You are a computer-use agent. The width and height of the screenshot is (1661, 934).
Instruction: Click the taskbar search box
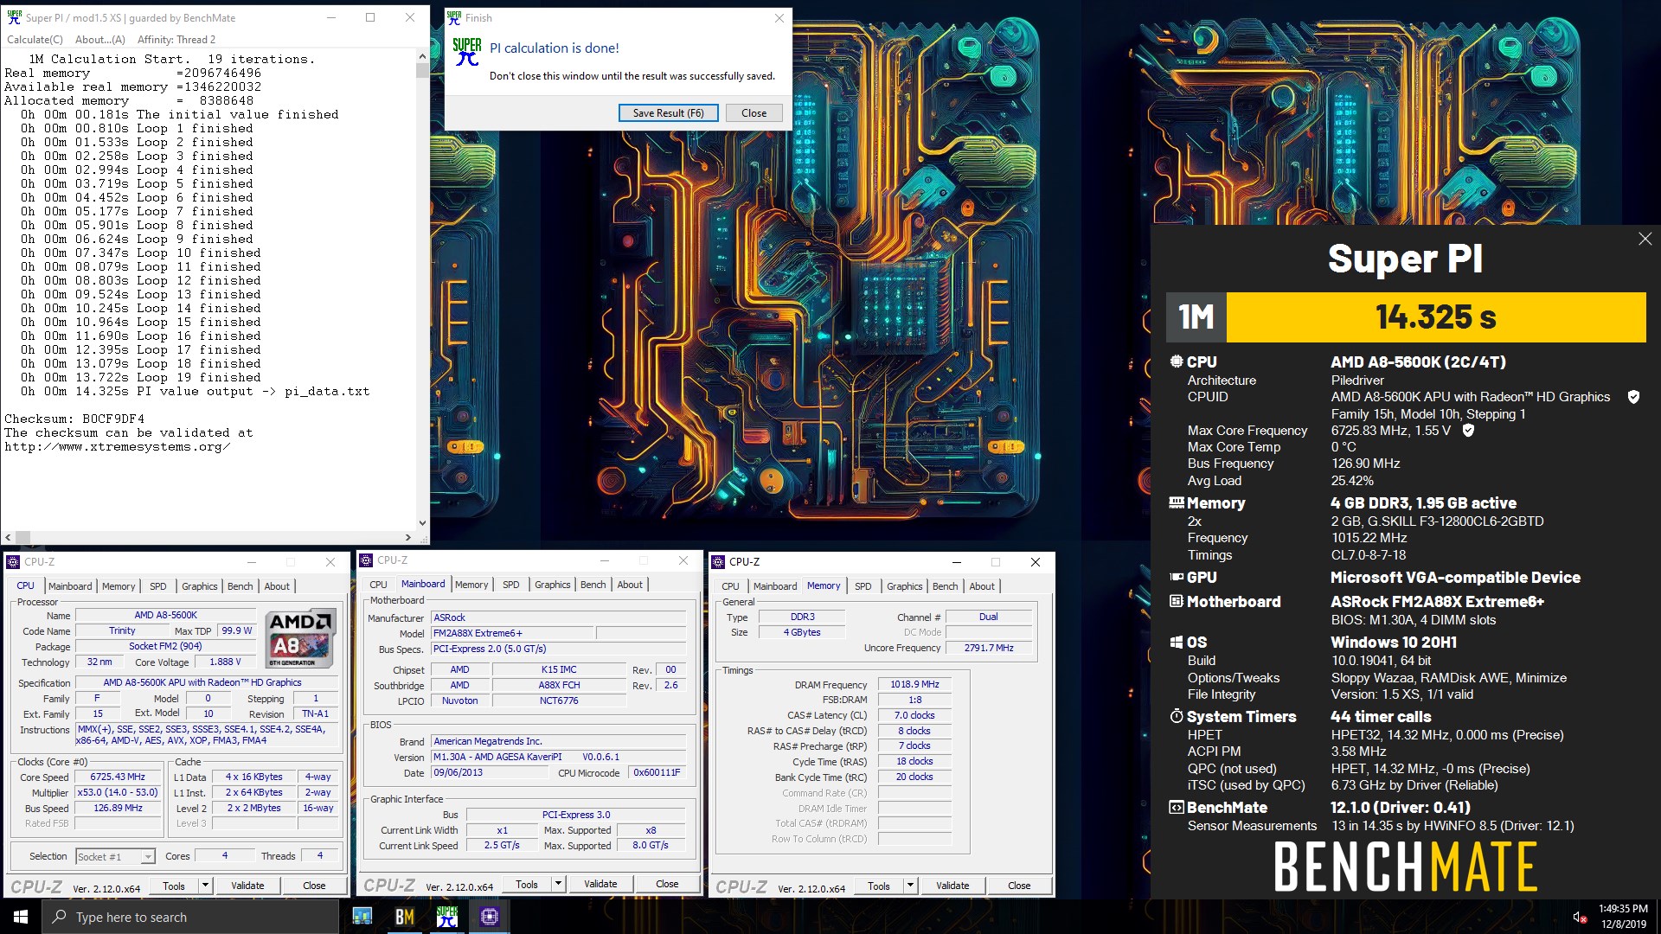pyautogui.click(x=190, y=917)
